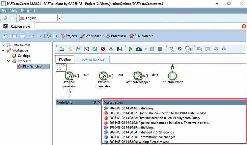Select Data sources in the tree

pos(21,45)
